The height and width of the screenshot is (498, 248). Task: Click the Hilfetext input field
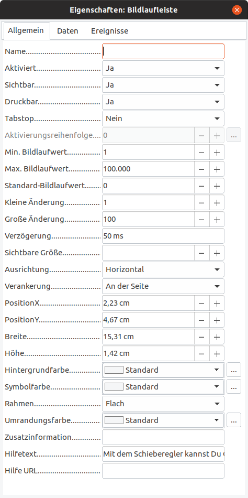[163, 454]
